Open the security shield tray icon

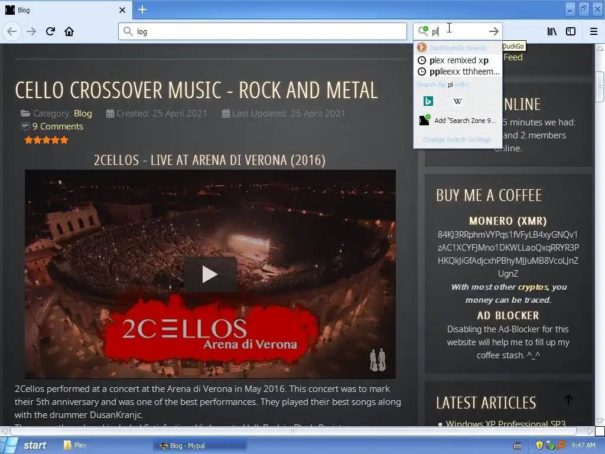[x=539, y=446]
